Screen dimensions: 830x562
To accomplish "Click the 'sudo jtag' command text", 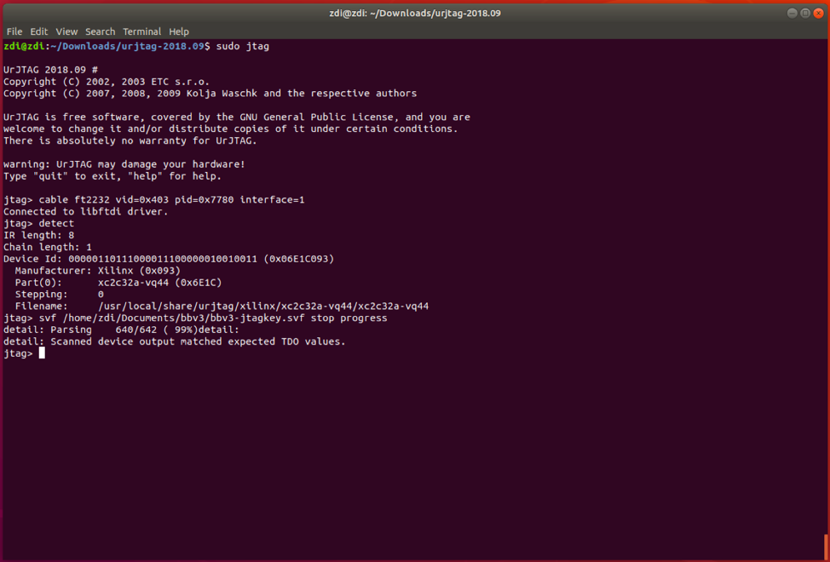I will tap(242, 47).
